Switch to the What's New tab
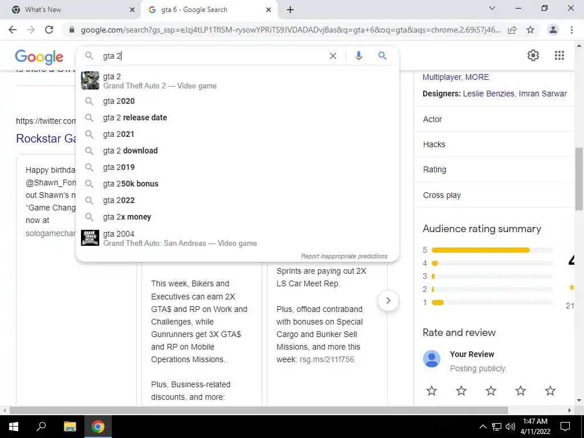 click(x=70, y=10)
